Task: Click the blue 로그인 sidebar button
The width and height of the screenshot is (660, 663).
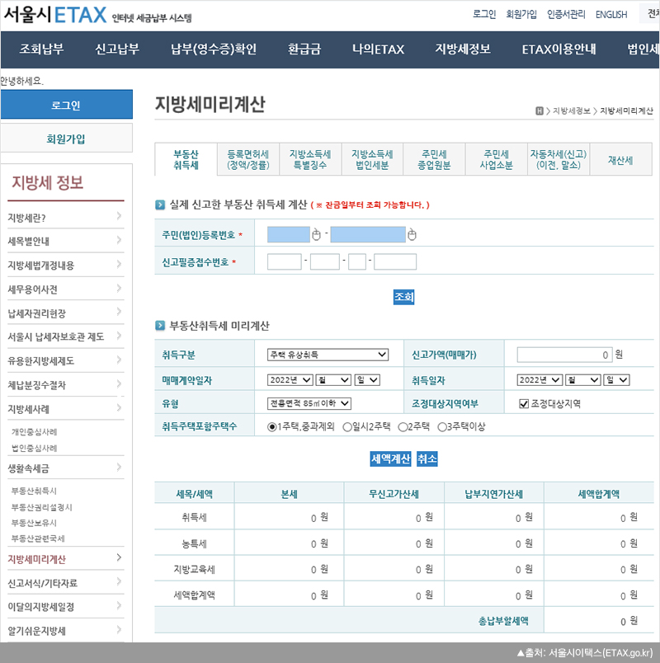Action: click(67, 105)
